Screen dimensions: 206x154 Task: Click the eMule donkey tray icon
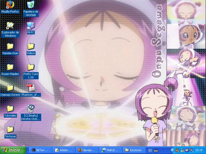click(x=177, y=150)
